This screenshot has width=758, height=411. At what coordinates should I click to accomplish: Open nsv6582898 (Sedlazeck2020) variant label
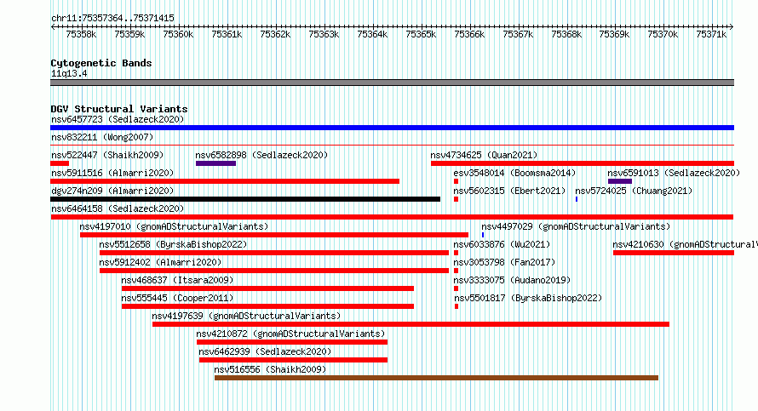click(261, 155)
